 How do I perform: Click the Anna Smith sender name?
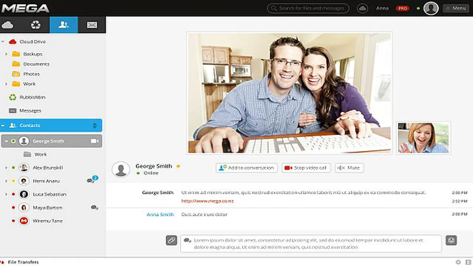click(x=160, y=214)
